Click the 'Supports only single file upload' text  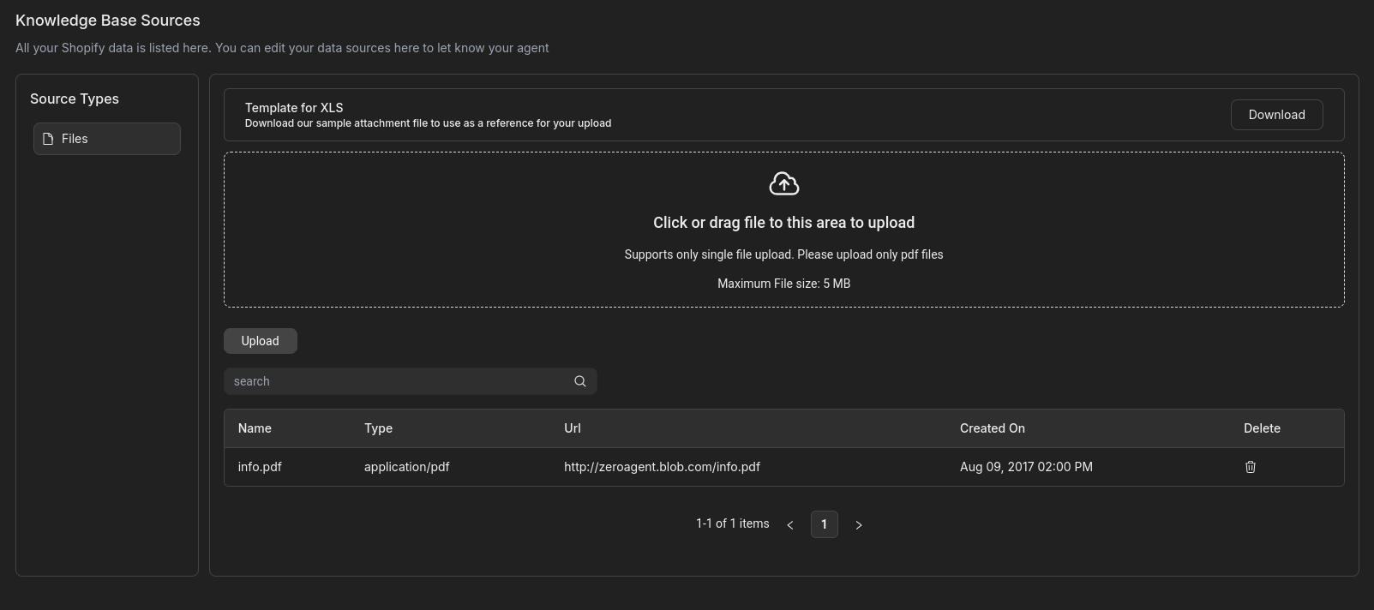coord(783,254)
